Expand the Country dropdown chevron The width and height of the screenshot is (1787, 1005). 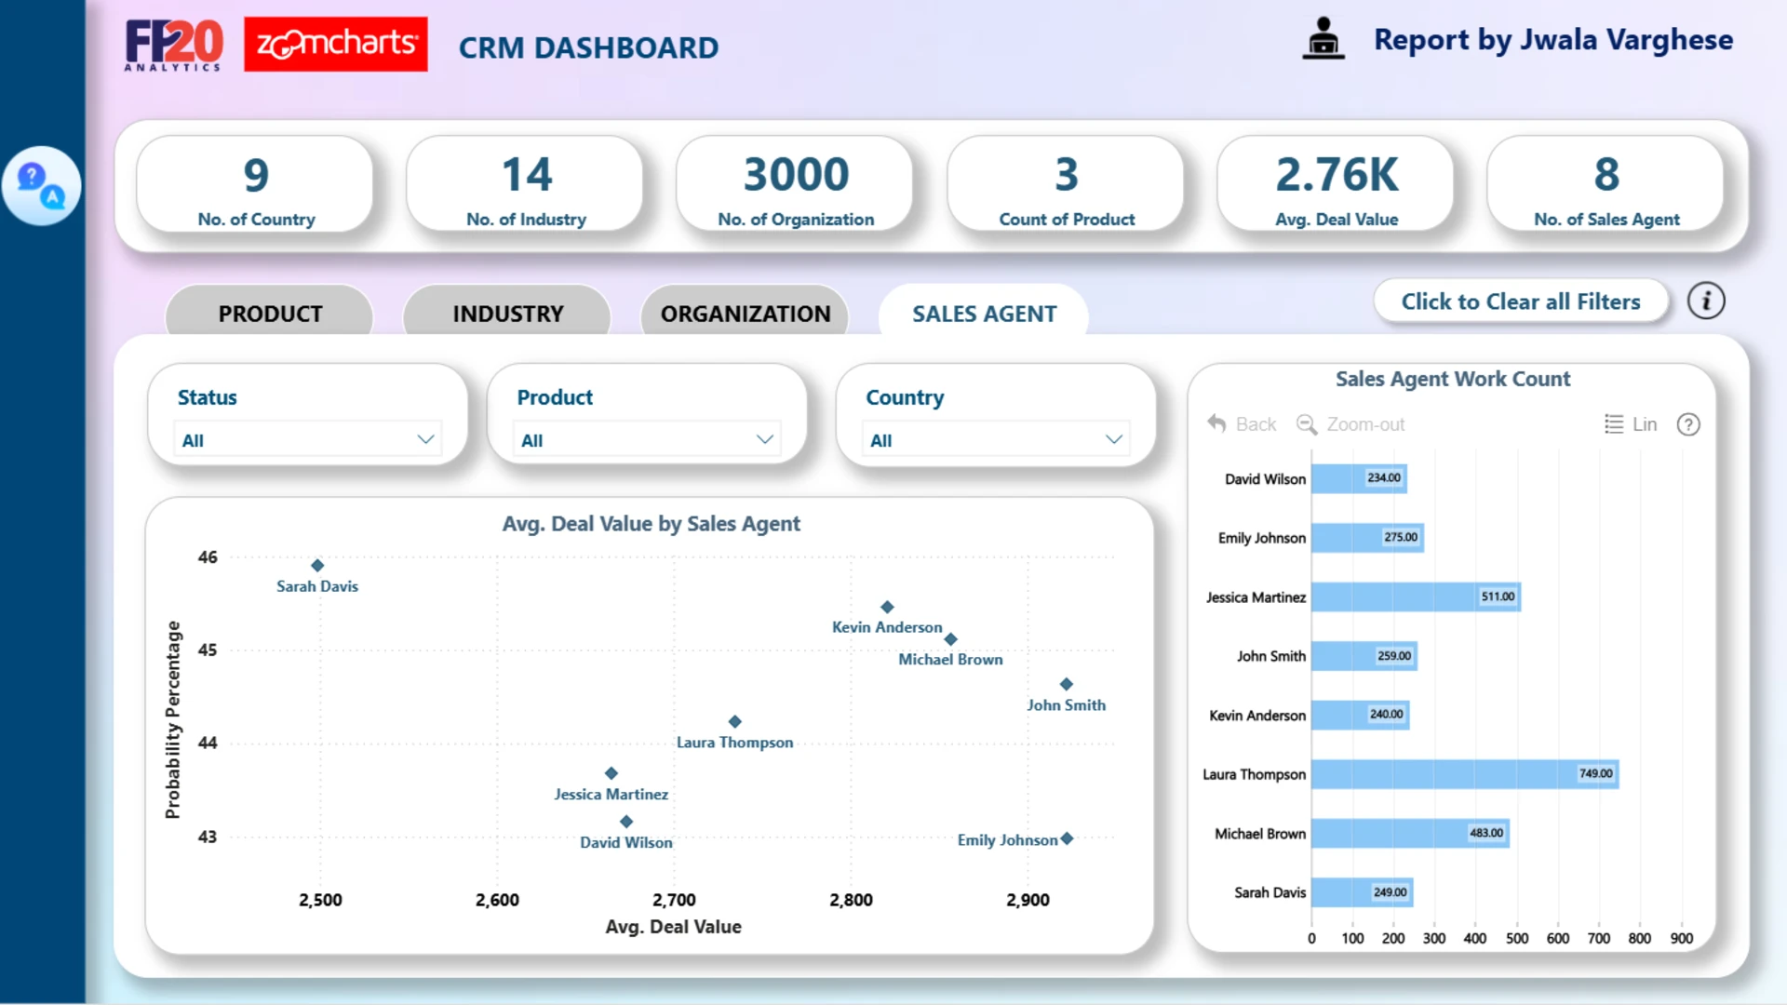[1113, 439]
